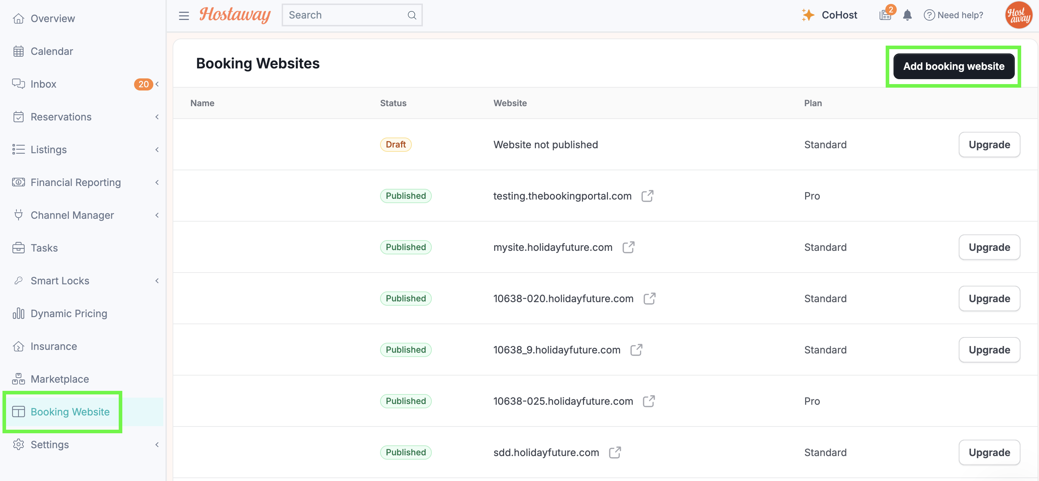This screenshot has height=481, width=1039.
Task: Click into the Search input field
Action: (x=347, y=15)
